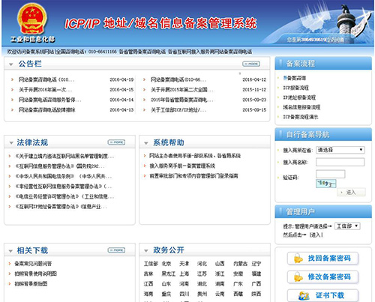Click the certificate icon for 证书下载

304,295
